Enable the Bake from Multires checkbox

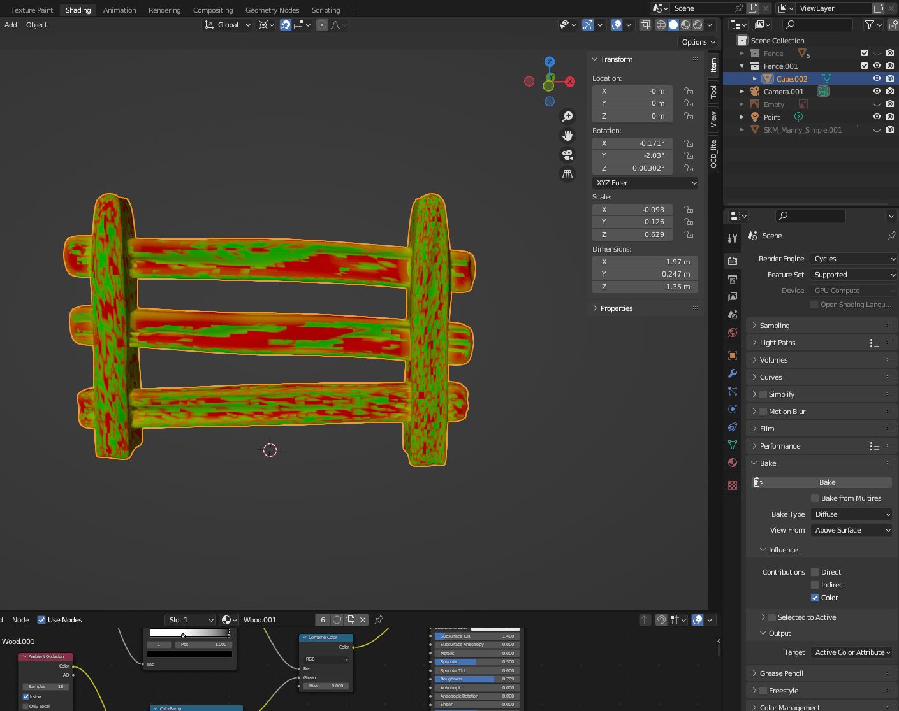814,498
